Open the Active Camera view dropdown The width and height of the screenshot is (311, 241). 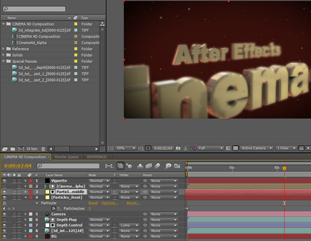257,148
